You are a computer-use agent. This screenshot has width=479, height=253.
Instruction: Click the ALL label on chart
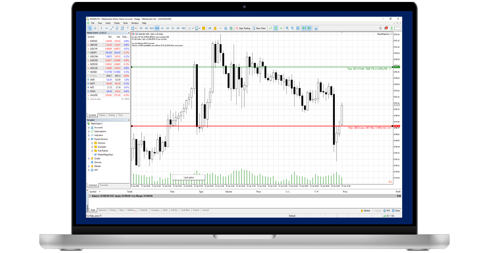390,182
